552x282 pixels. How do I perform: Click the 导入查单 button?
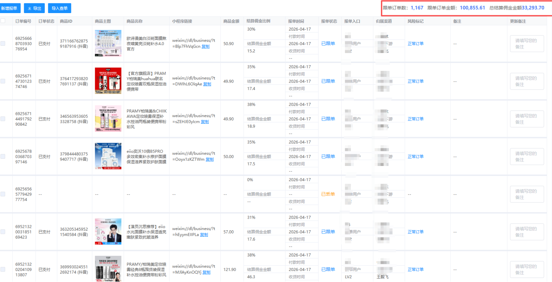pyautogui.click(x=60, y=8)
